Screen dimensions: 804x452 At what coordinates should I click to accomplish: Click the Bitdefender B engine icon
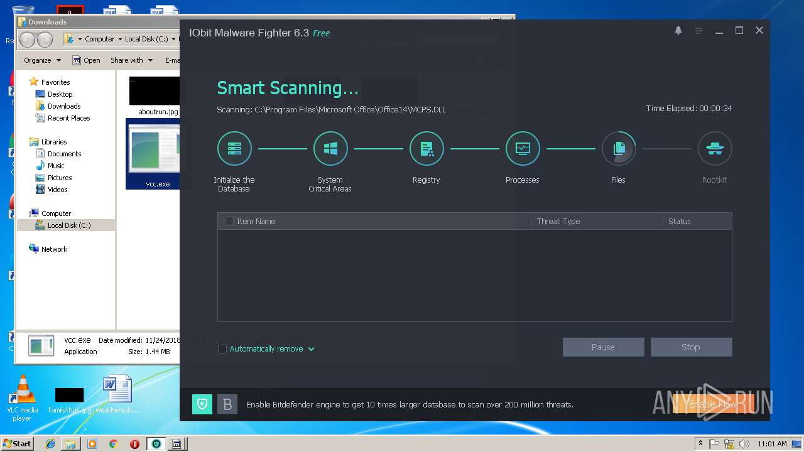(227, 404)
